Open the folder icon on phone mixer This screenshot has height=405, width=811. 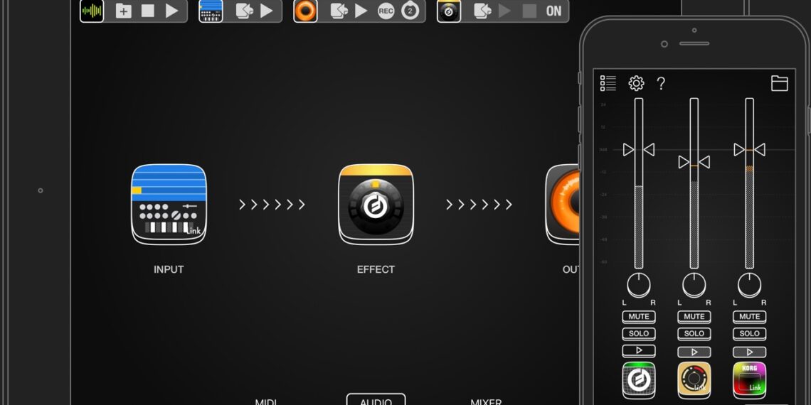[x=779, y=84]
